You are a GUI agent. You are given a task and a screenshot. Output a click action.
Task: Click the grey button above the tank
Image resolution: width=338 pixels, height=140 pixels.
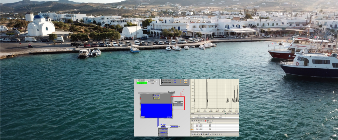[x=171, y=92]
